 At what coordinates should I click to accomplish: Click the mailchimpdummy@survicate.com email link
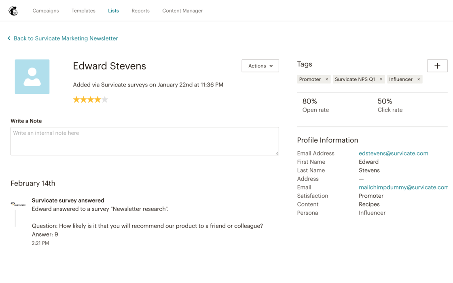pos(403,188)
